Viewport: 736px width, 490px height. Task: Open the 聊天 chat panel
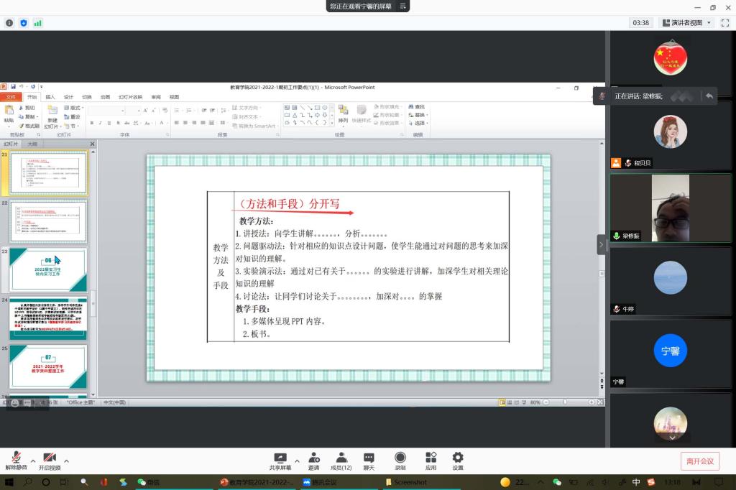[x=369, y=461]
